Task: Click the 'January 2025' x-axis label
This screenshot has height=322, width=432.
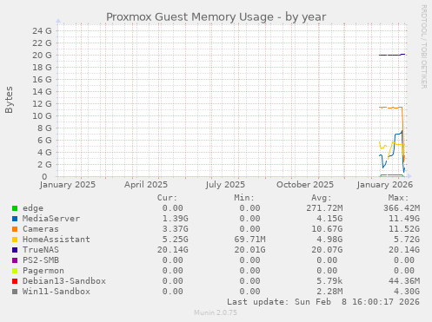Action: pos(68,185)
